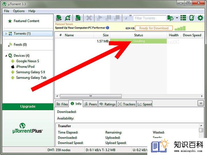The width and height of the screenshot is (207, 155).
Task: Click the Speed Up Your Computer featured link
Action: click(x=80, y=28)
